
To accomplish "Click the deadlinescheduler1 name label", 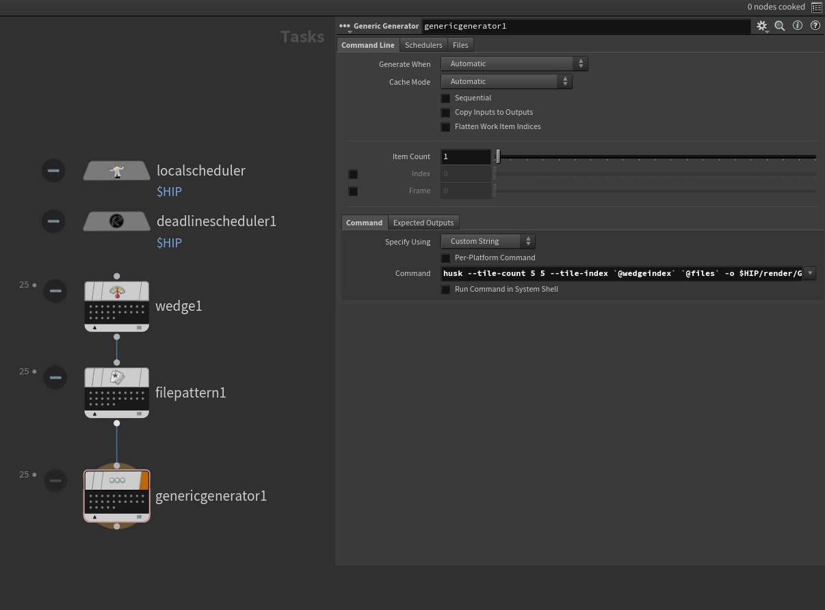I will pos(216,221).
